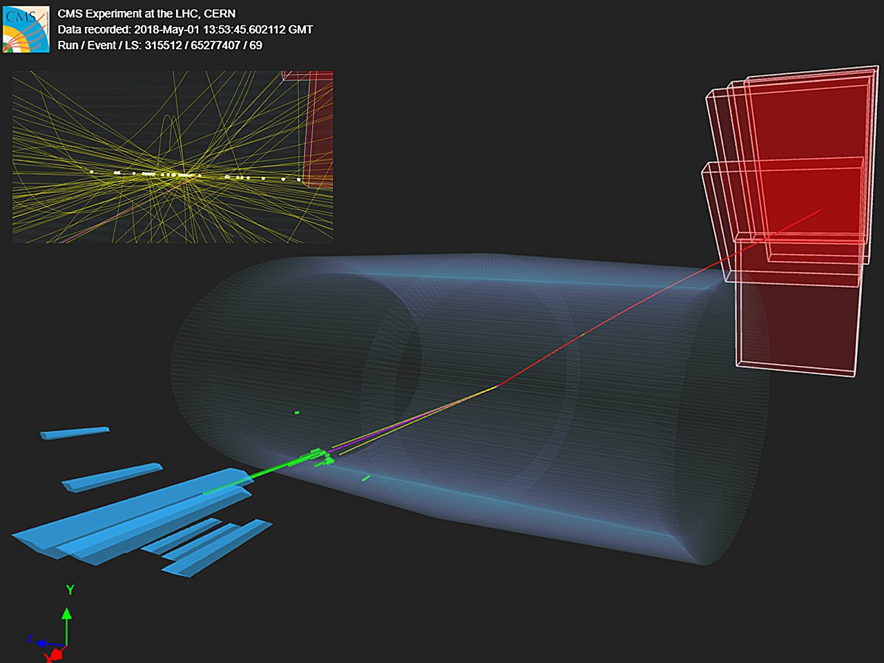Viewport: 884px width, 663px height.
Task: Select the small green dot inside the tracker
Action: point(297,413)
